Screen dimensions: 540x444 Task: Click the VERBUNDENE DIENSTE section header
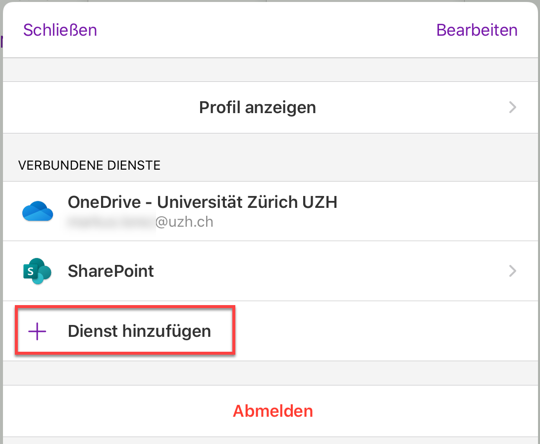[89, 166]
